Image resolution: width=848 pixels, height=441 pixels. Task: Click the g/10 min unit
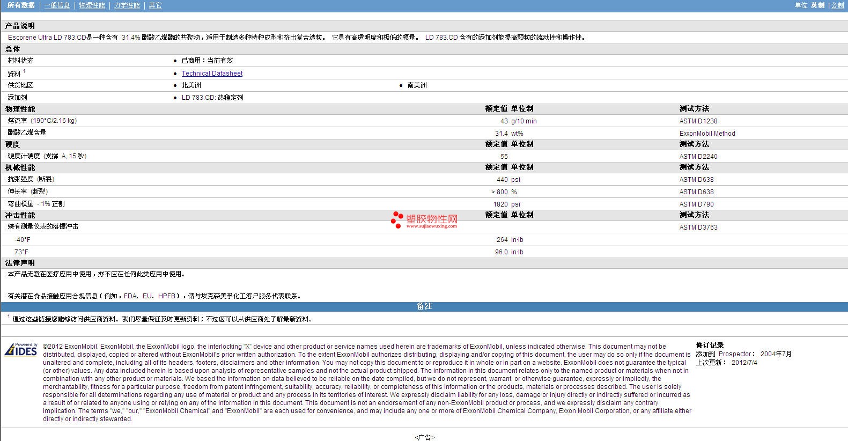[x=523, y=121]
